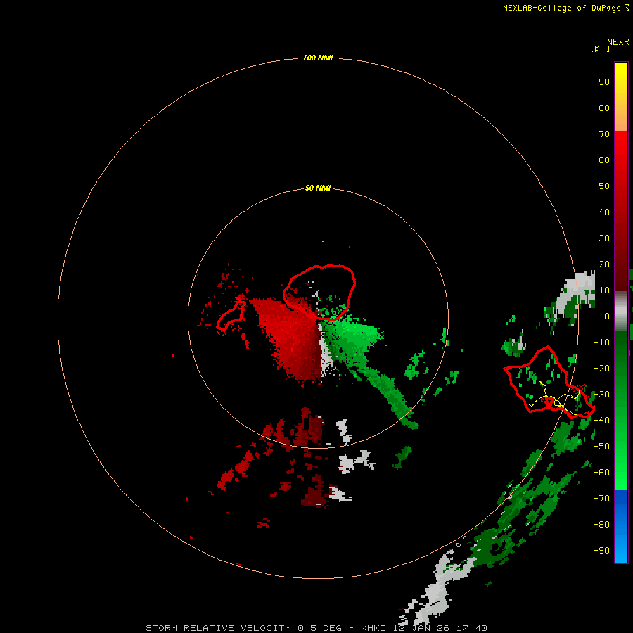This screenshot has width=633, height=633.
Task: Click the -70 knot scale value
Action: coord(601,499)
